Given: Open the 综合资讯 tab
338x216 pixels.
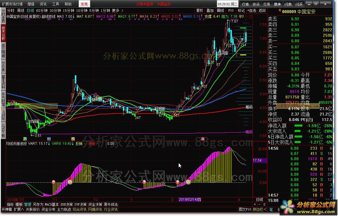Looking at the screenshot, I should (x=80, y=210).
